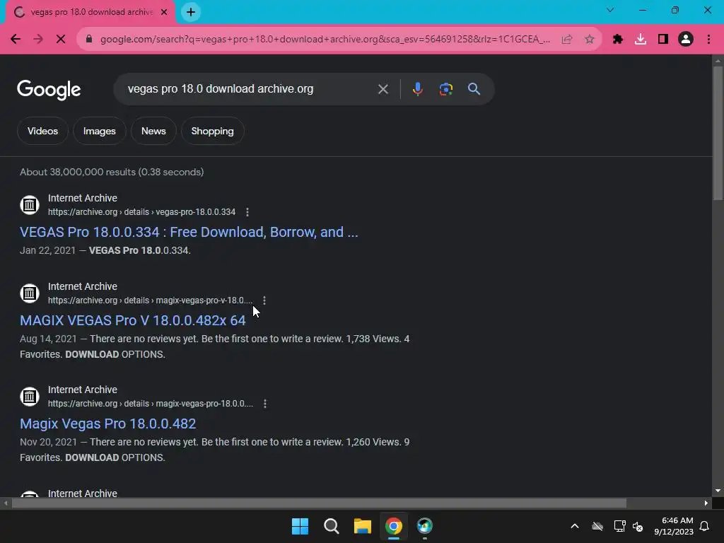
Task: Click Internet Archive favicon of second result
Action: click(x=30, y=293)
